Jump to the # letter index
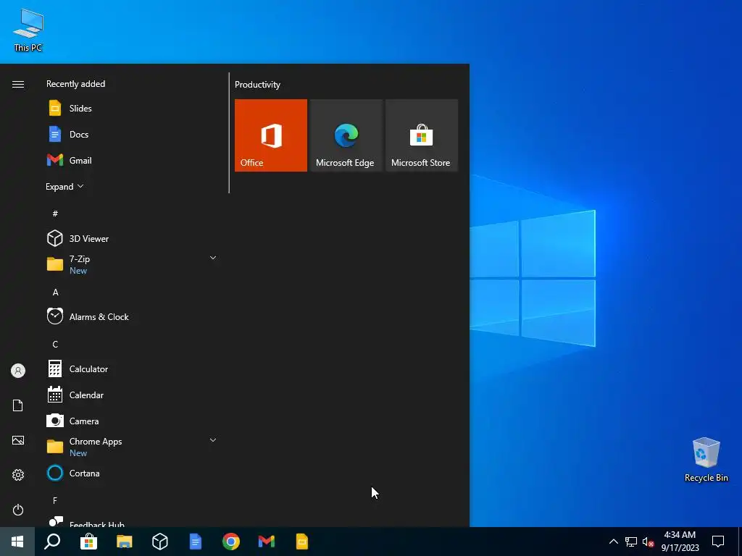This screenshot has width=742, height=556. [x=55, y=214]
